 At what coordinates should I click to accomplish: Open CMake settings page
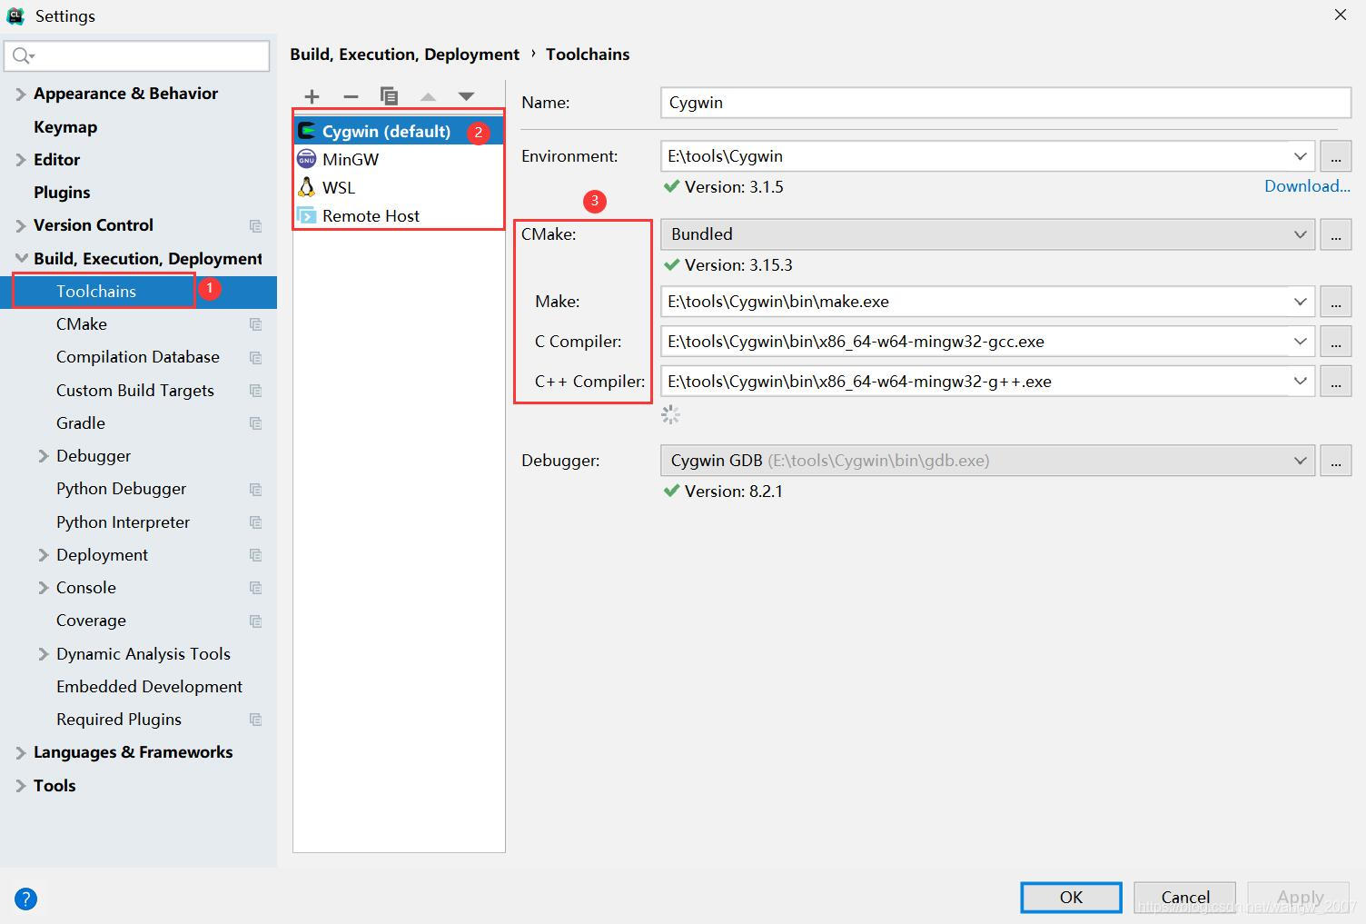pos(82,324)
